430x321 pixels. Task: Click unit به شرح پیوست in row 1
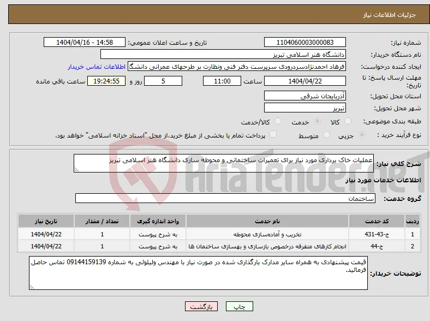pyautogui.click(x=158, y=234)
